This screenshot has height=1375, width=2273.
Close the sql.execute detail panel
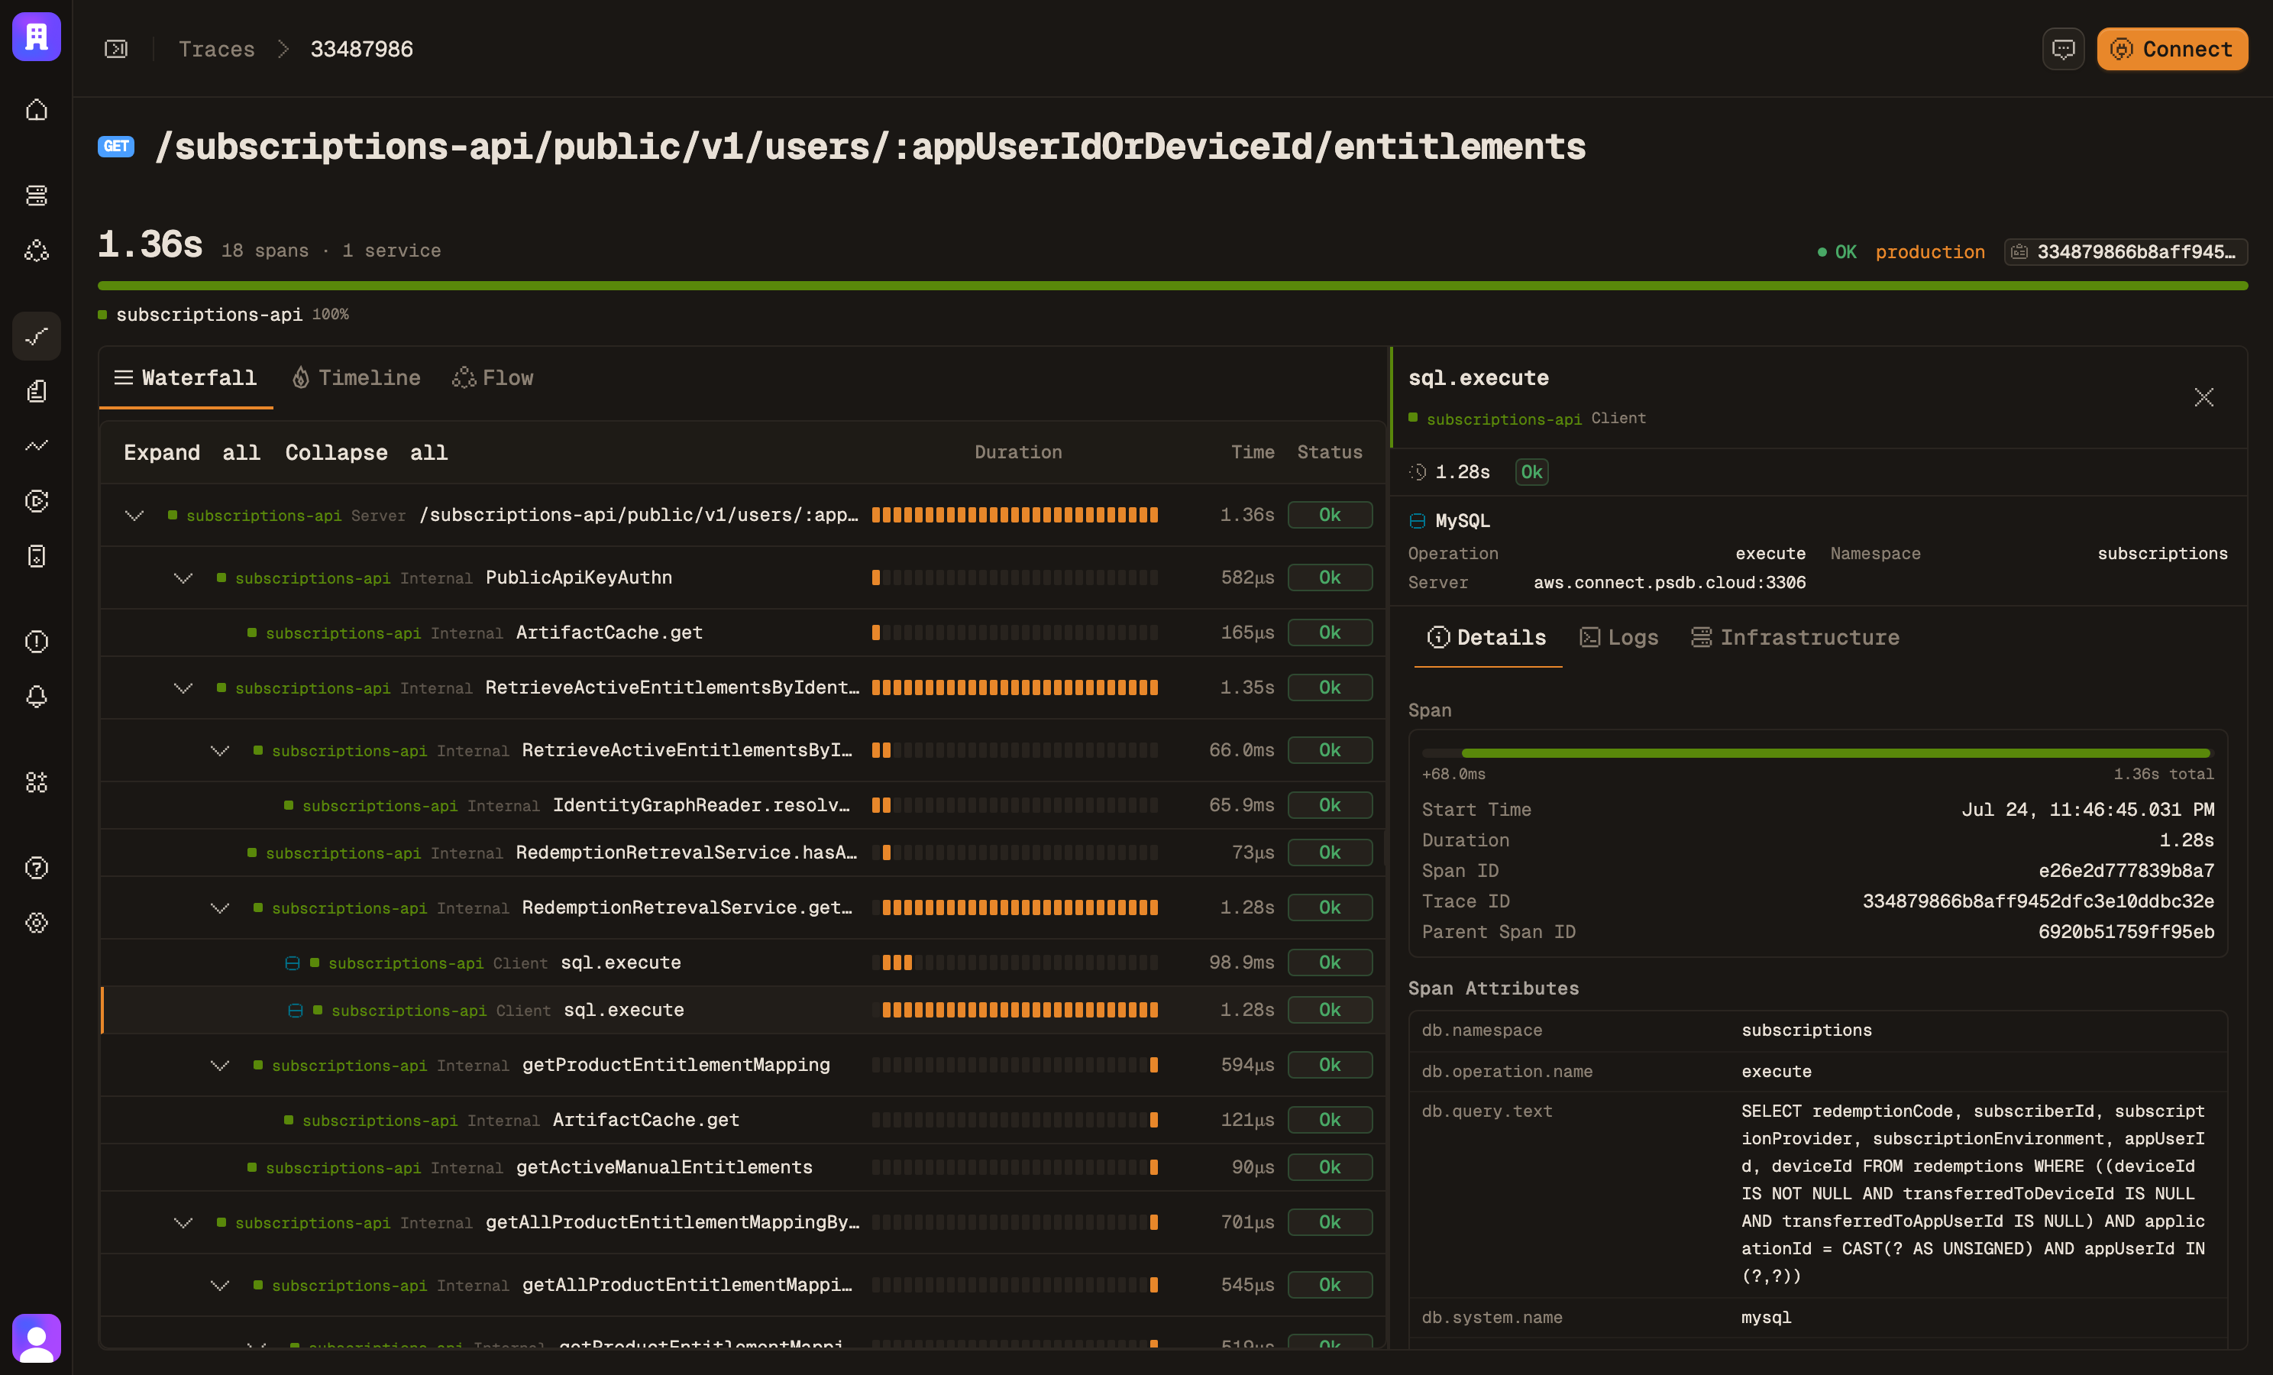pos(2203,398)
